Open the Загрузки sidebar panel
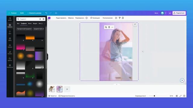This screenshot has width=193, height=108. pos(10,46)
